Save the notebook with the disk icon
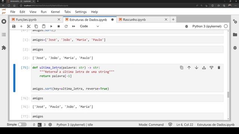Screen dimensions: 239x134 point(14,26)
